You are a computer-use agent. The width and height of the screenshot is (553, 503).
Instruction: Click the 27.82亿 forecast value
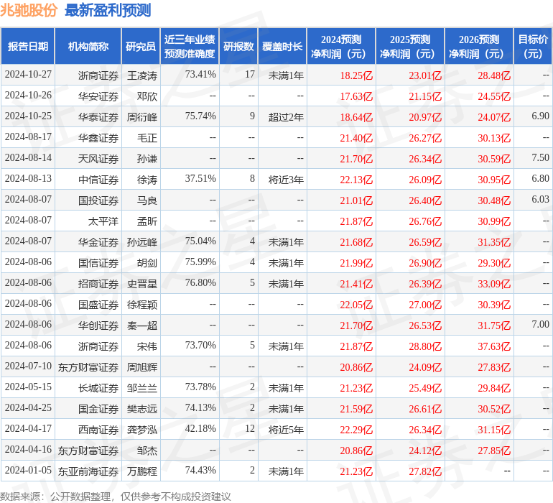[425, 471]
